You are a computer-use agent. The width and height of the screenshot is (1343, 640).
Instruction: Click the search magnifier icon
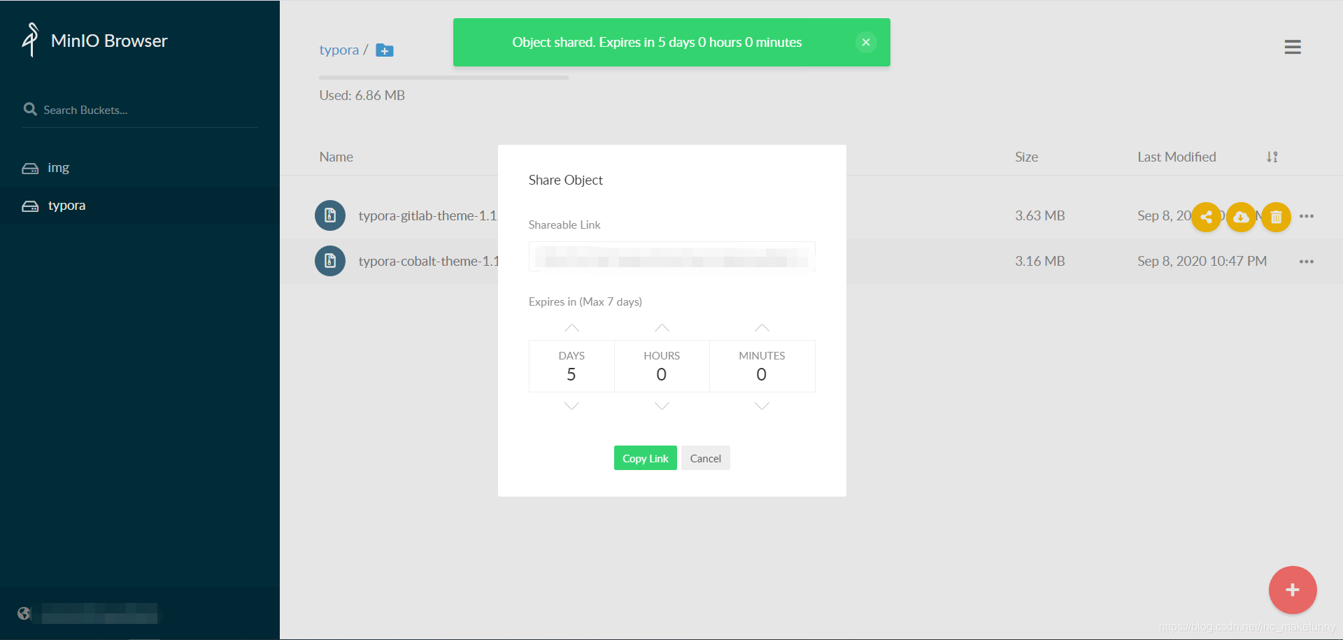[30, 109]
